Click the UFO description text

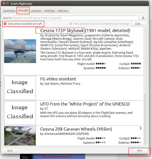[86, 114]
